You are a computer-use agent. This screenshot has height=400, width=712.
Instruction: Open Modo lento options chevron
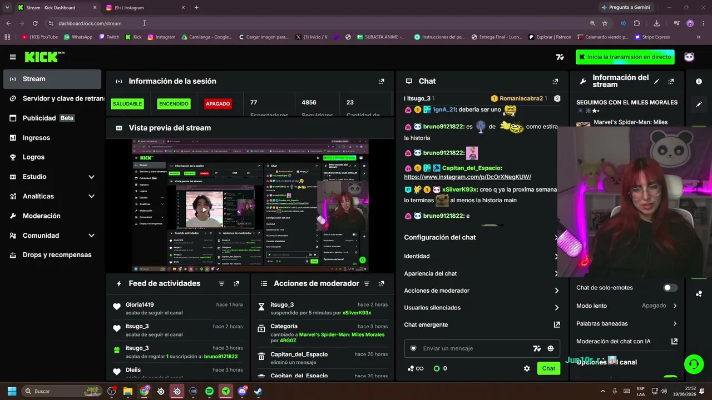pos(675,306)
